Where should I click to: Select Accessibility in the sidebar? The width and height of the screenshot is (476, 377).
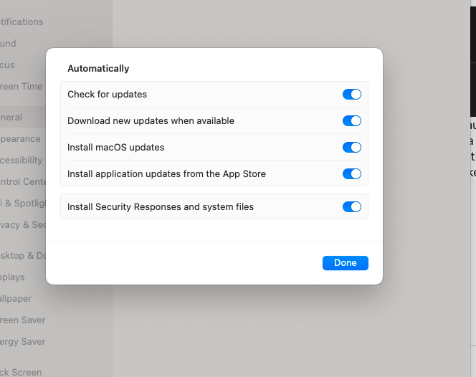pos(22,160)
